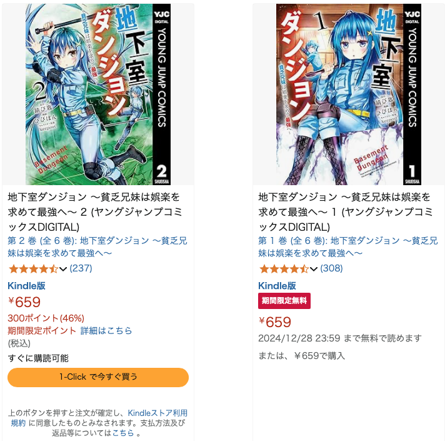The image size is (445, 441).
Task: Click the star rating icon for volume 1
Action: tap(284, 268)
